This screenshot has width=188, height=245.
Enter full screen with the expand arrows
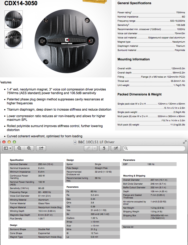[185, 142]
